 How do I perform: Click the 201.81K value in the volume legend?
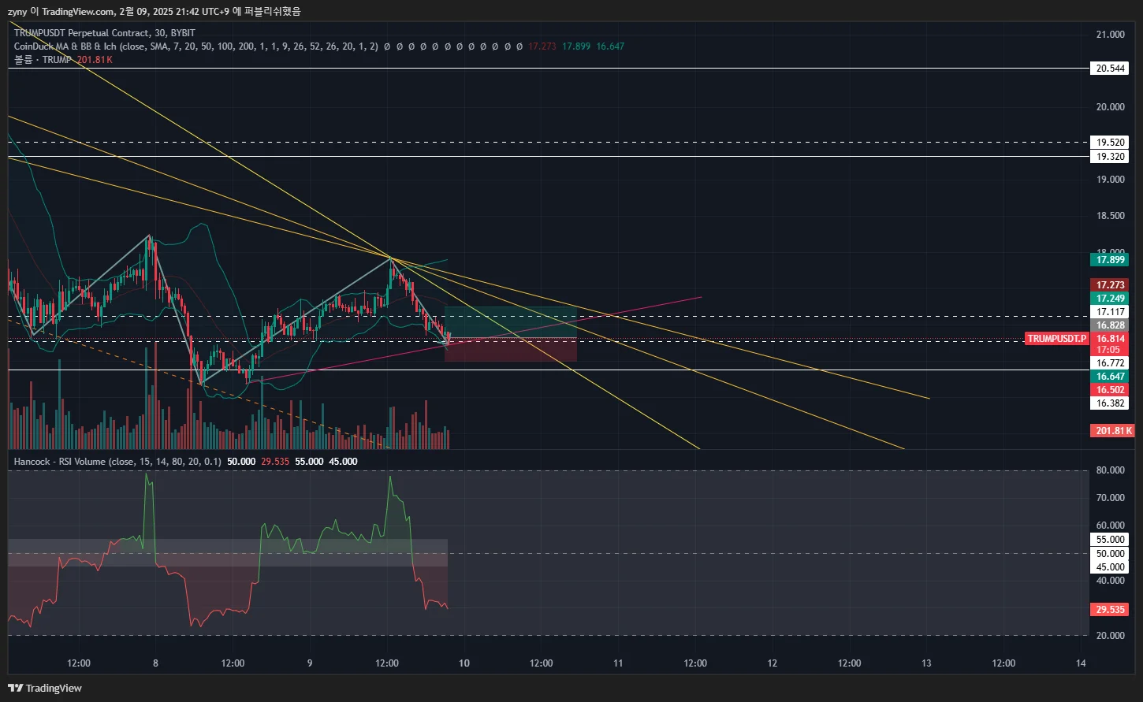coord(95,60)
